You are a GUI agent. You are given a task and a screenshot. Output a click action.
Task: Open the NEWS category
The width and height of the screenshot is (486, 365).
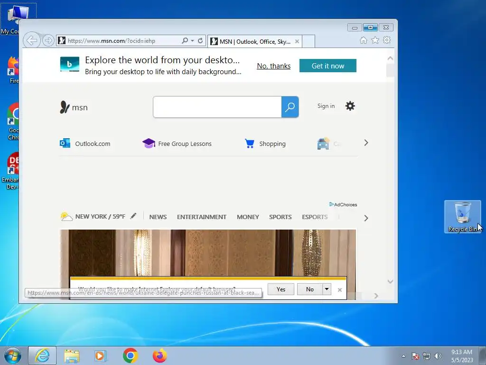point(158,217)
